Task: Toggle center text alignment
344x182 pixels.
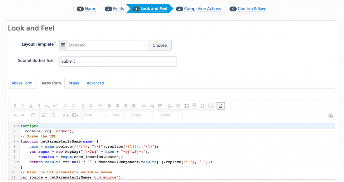Action: click(x=117, y=106)
